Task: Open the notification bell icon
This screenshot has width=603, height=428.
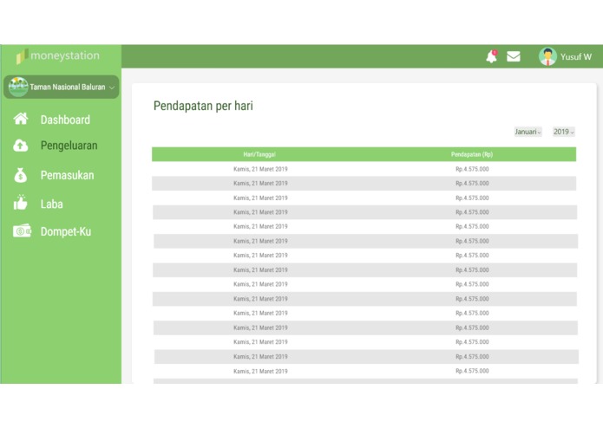Action: [x=491, y=56]
